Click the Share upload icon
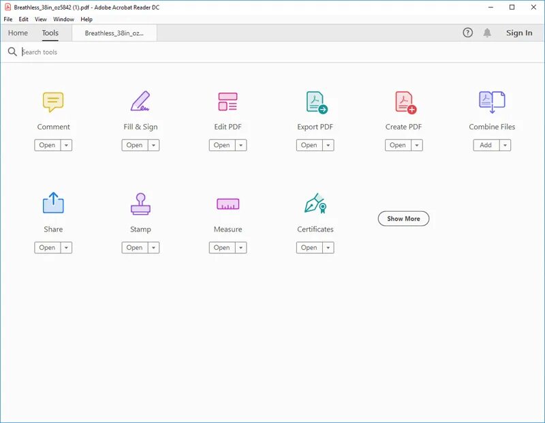The height and width of the screenshot is (423, 545). tap(53, 202)
